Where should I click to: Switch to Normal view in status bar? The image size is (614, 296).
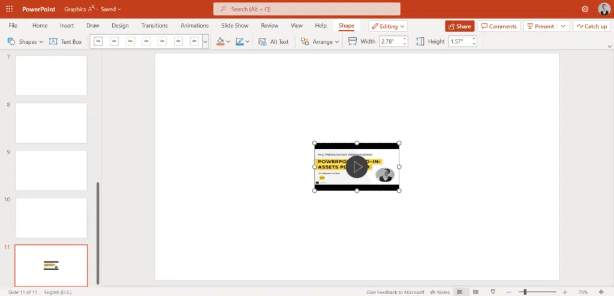[459, 292]
